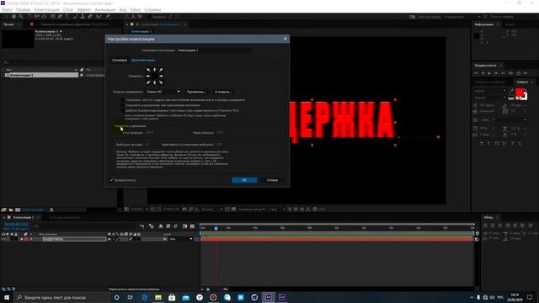Toggle hide shy layers in timeline
This screenshot has width=539, height=303.
point(161,226)
